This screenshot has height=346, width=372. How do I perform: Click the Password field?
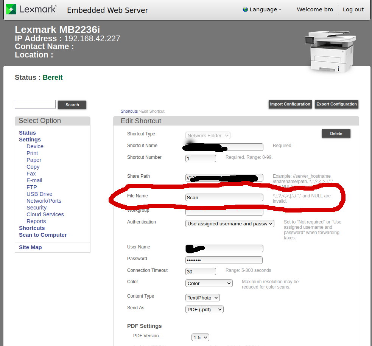(224, 260)
